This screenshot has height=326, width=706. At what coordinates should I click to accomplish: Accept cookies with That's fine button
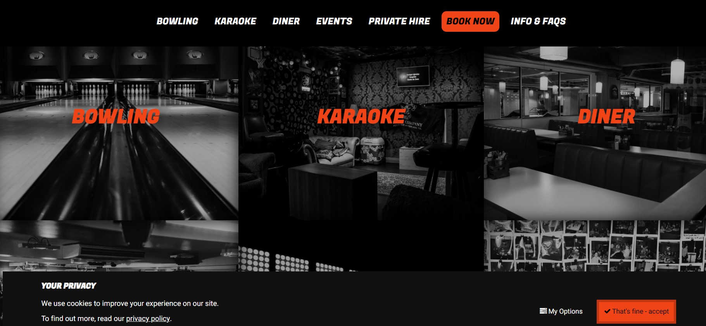pos(636,311)
